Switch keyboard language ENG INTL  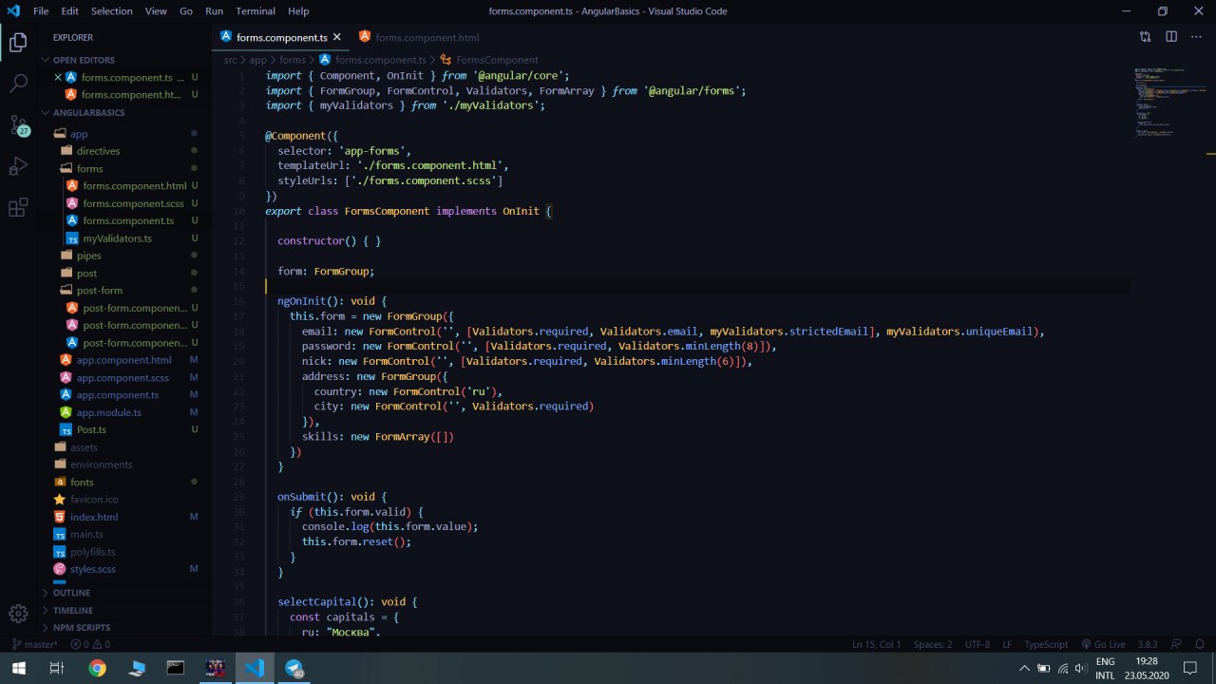[1106, 668]
